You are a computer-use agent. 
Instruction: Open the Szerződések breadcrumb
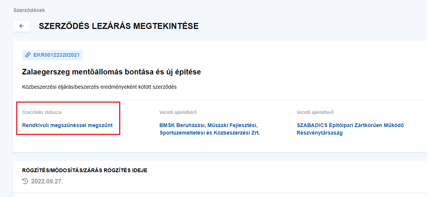(x=29, y=10)
